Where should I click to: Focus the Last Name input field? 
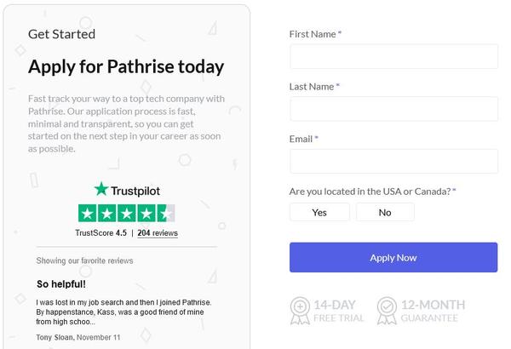[x=393, y=109]
